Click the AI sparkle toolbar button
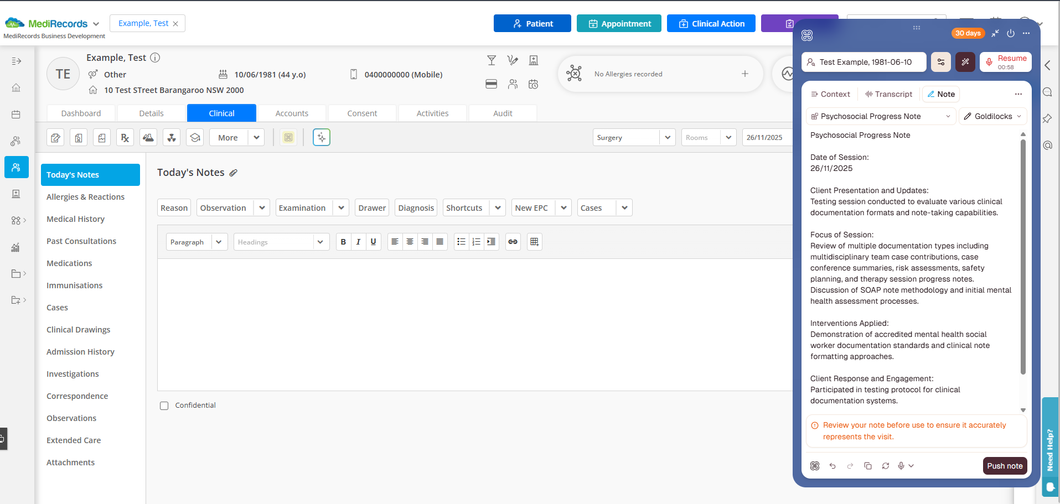Viewport: 1060px width, 504px height. click(x=322, y=137)
